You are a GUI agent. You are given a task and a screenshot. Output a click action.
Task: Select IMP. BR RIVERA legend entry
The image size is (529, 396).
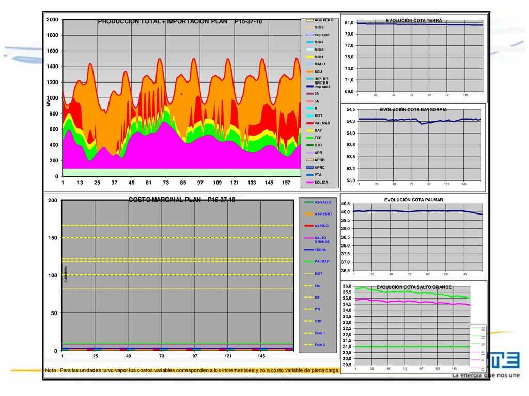click(x=317, y=81)
